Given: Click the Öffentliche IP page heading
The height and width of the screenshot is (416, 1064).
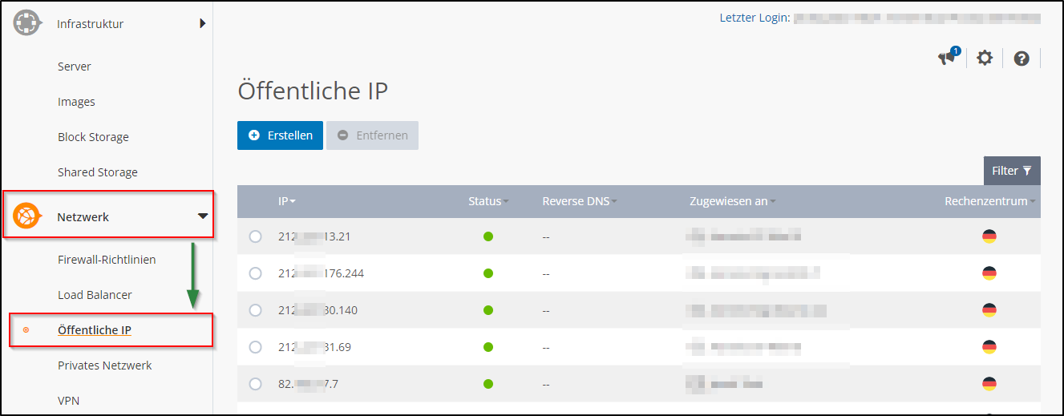Looking at the screenshot, I should click(313, 91).
